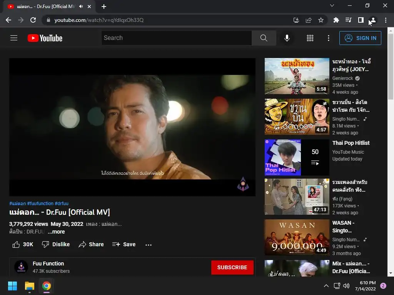The width and height of the screenshot is (394, 295).
Task: Click channel watermark logo in video
Action: [243, 184]
